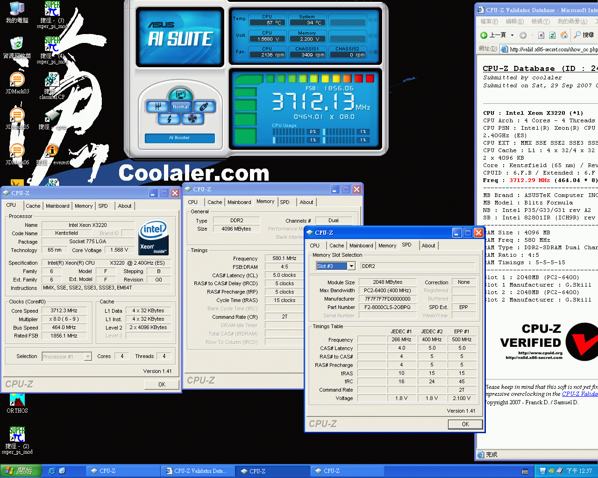Open SPD tab in the memory timings CPU-Z window

click(x=285, y=202)
